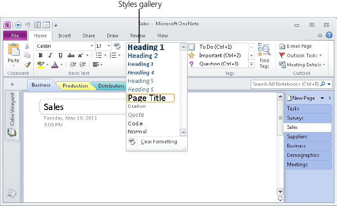Click the Paste clipboard icon
The image size is (337, 206).
tap(14, 50)
